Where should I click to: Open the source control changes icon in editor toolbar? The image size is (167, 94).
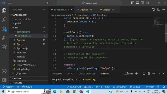(154, 10)
